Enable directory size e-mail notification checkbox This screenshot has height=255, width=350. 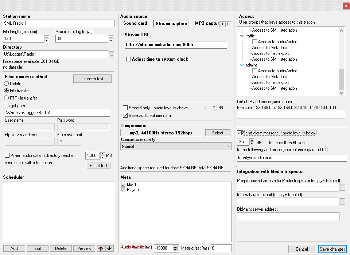pos(7,155)
